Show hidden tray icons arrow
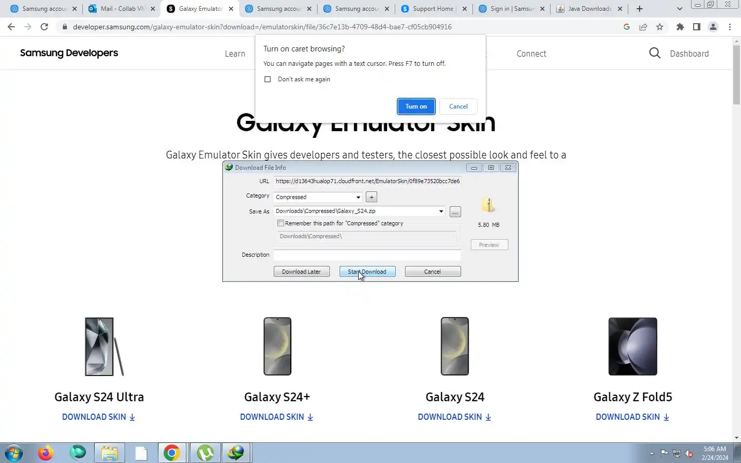This screenshot has width=741, height=463. click(x=651, y=454)
